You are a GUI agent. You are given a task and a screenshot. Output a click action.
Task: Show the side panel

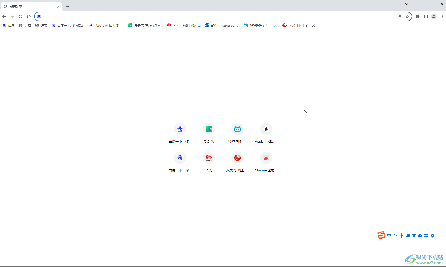(426, 16)
